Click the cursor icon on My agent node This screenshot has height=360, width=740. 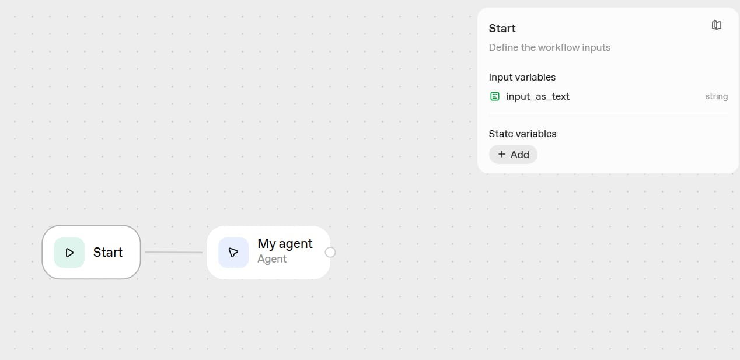[233, 253]
